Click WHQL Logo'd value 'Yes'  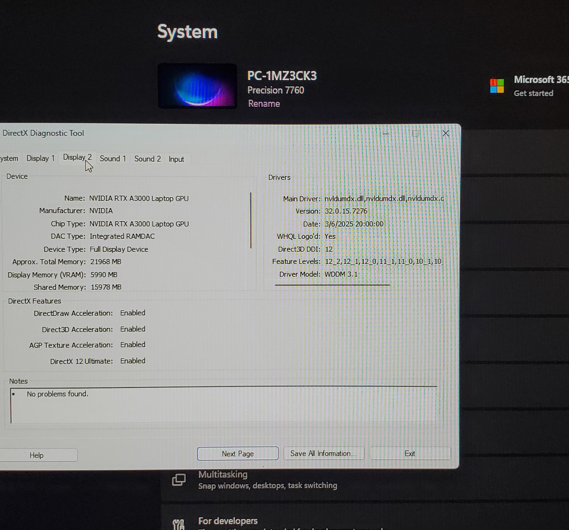330,236
